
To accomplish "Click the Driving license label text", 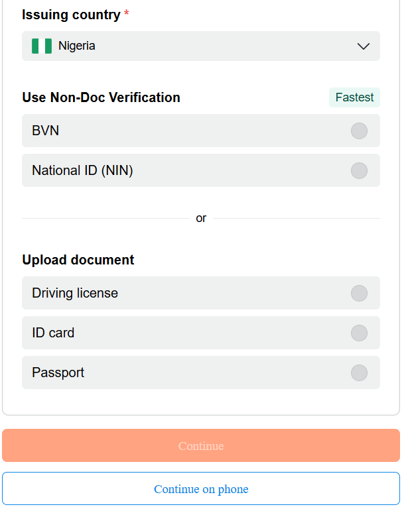I will (75, 293).
